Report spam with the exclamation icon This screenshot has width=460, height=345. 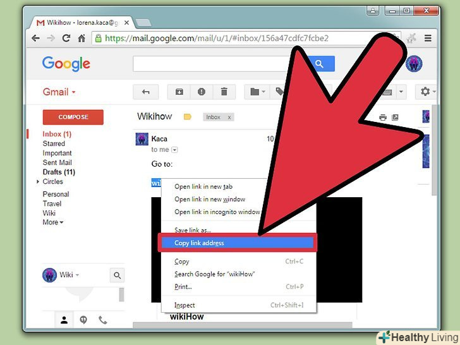[202, 92]
